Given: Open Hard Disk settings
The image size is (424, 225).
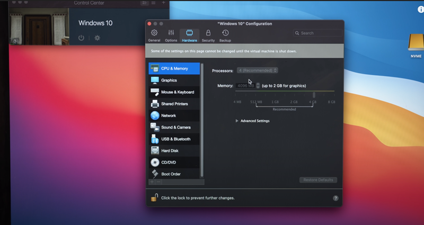Looking at the screenshot, I should tap(174, 151).
